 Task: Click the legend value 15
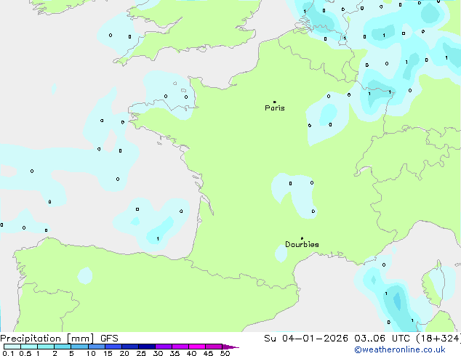click(108, 353)
